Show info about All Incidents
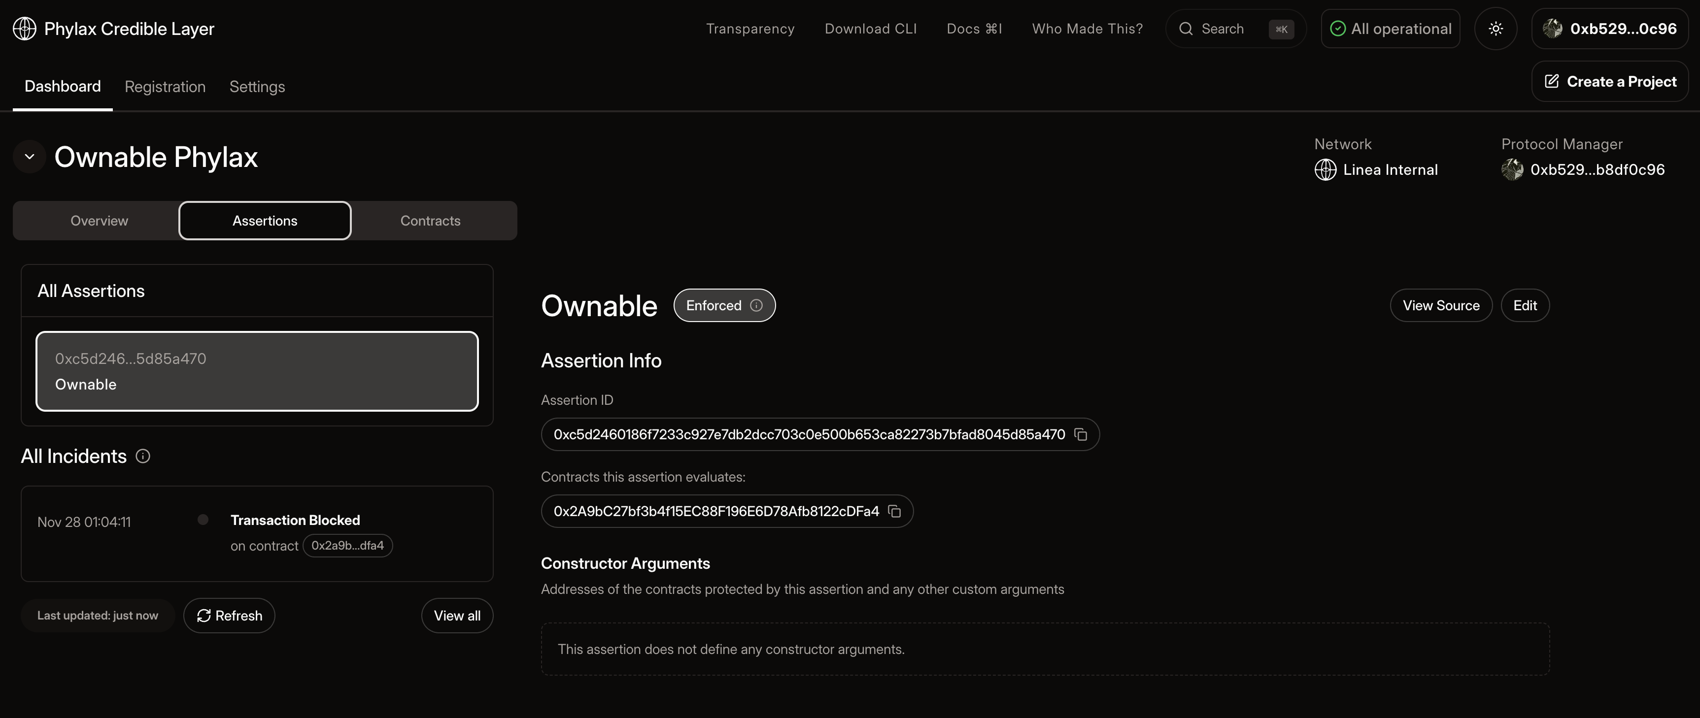Screen dimensions: 1700x718 click(x=143, y=456)
